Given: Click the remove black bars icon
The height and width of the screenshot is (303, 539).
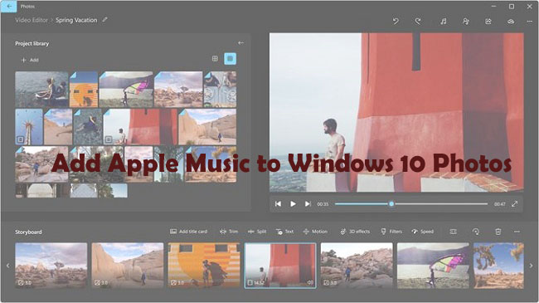Looking at the screenshot, I should (454, 232).
